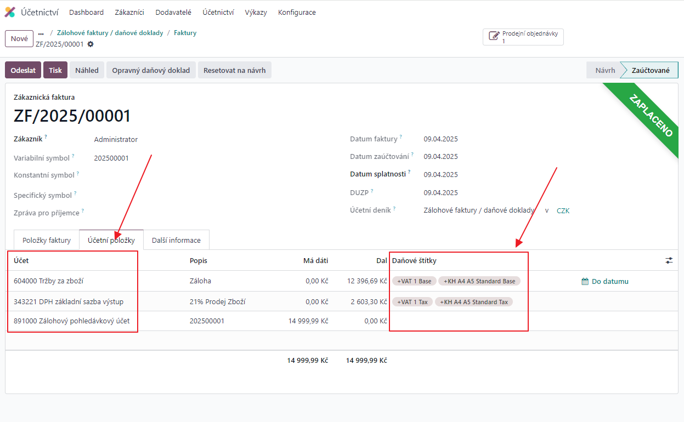684x422 pixels.
Task: Click the Opravný daňový doklad button
Action: coord(151,70)
